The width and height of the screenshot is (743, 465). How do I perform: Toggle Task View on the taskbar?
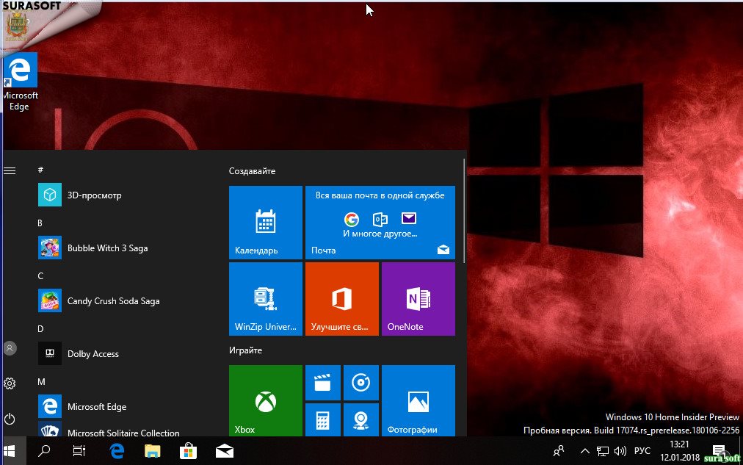[x=79, y=451]
